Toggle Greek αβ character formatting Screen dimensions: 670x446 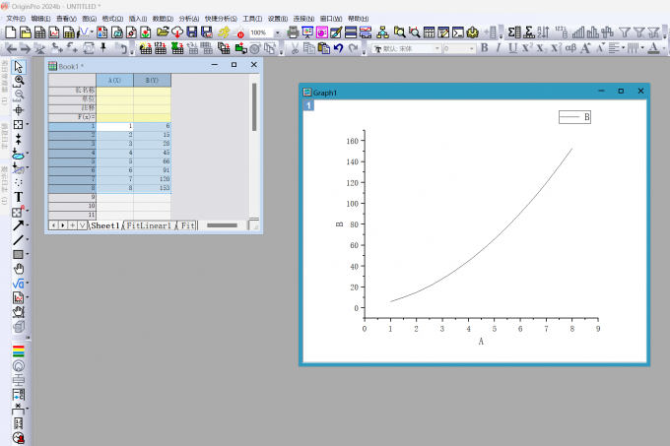(570, 48)
